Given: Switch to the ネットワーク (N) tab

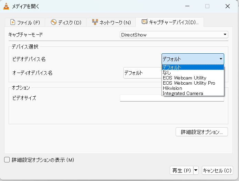Looking at the screenshot, I should 111,23.
